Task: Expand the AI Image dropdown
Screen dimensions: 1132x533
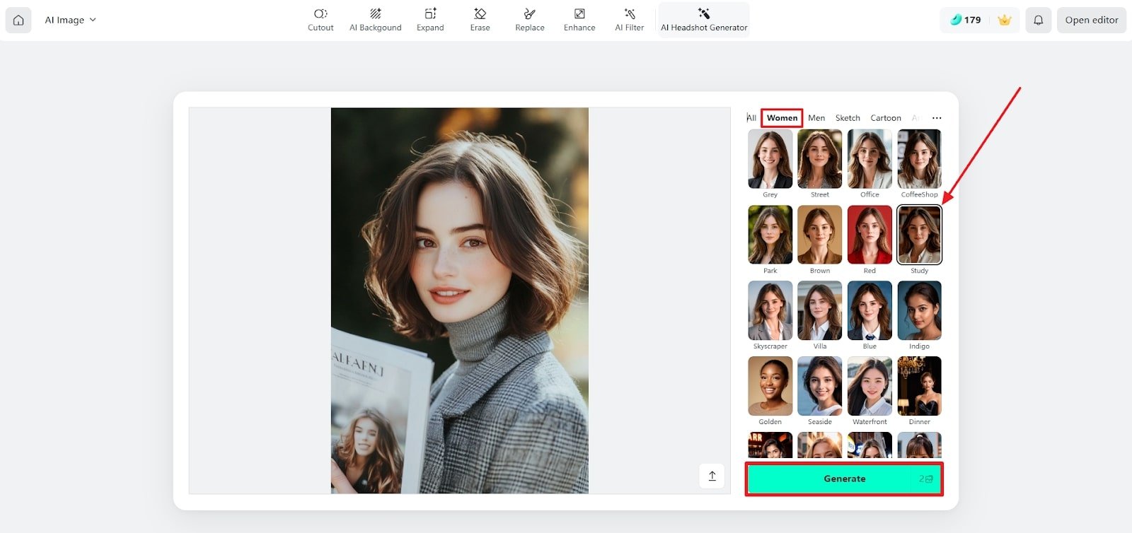Action: point(70,20)
